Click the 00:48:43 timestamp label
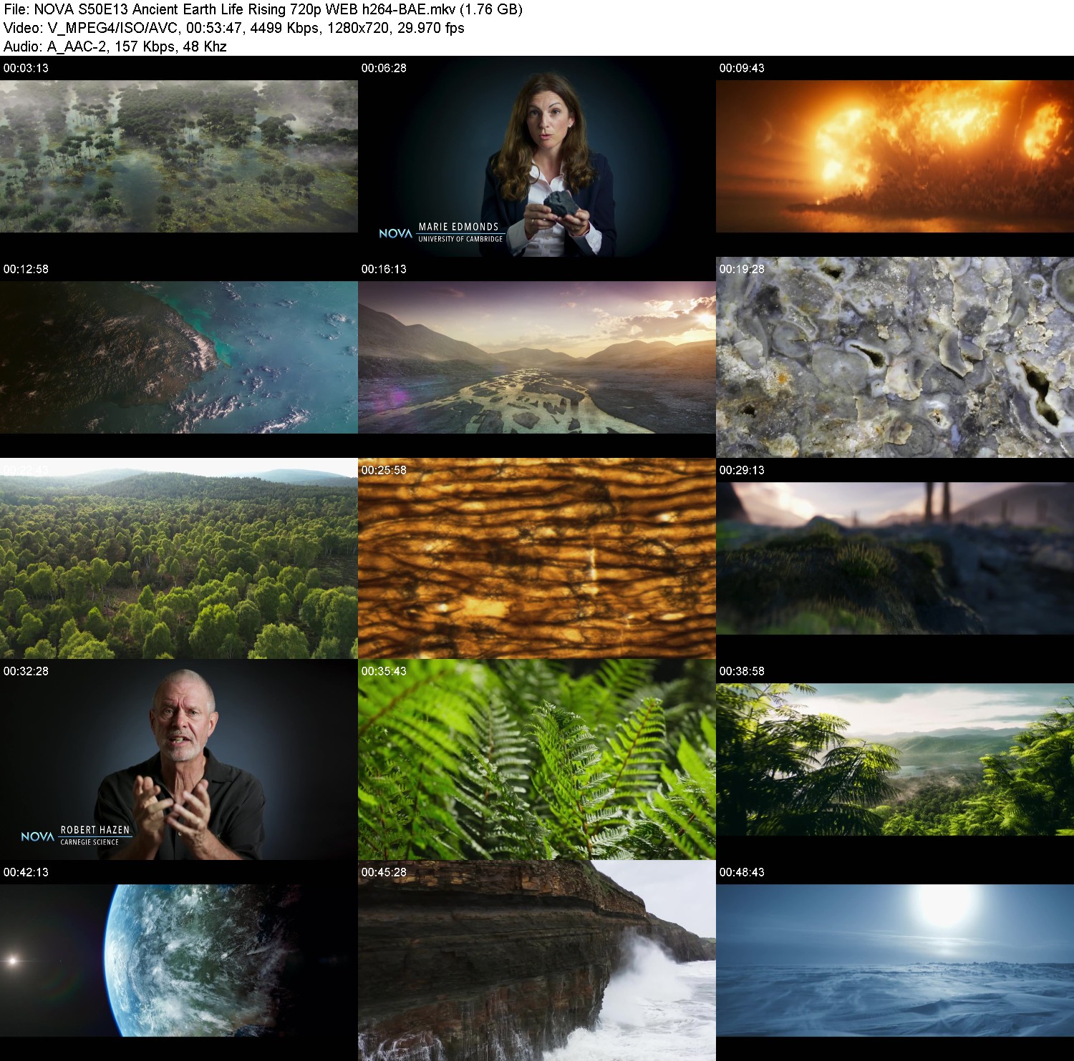Image resolution: width=1074 pixels, height=1061 pixels. pyautogui.click(x=742, y=872)
